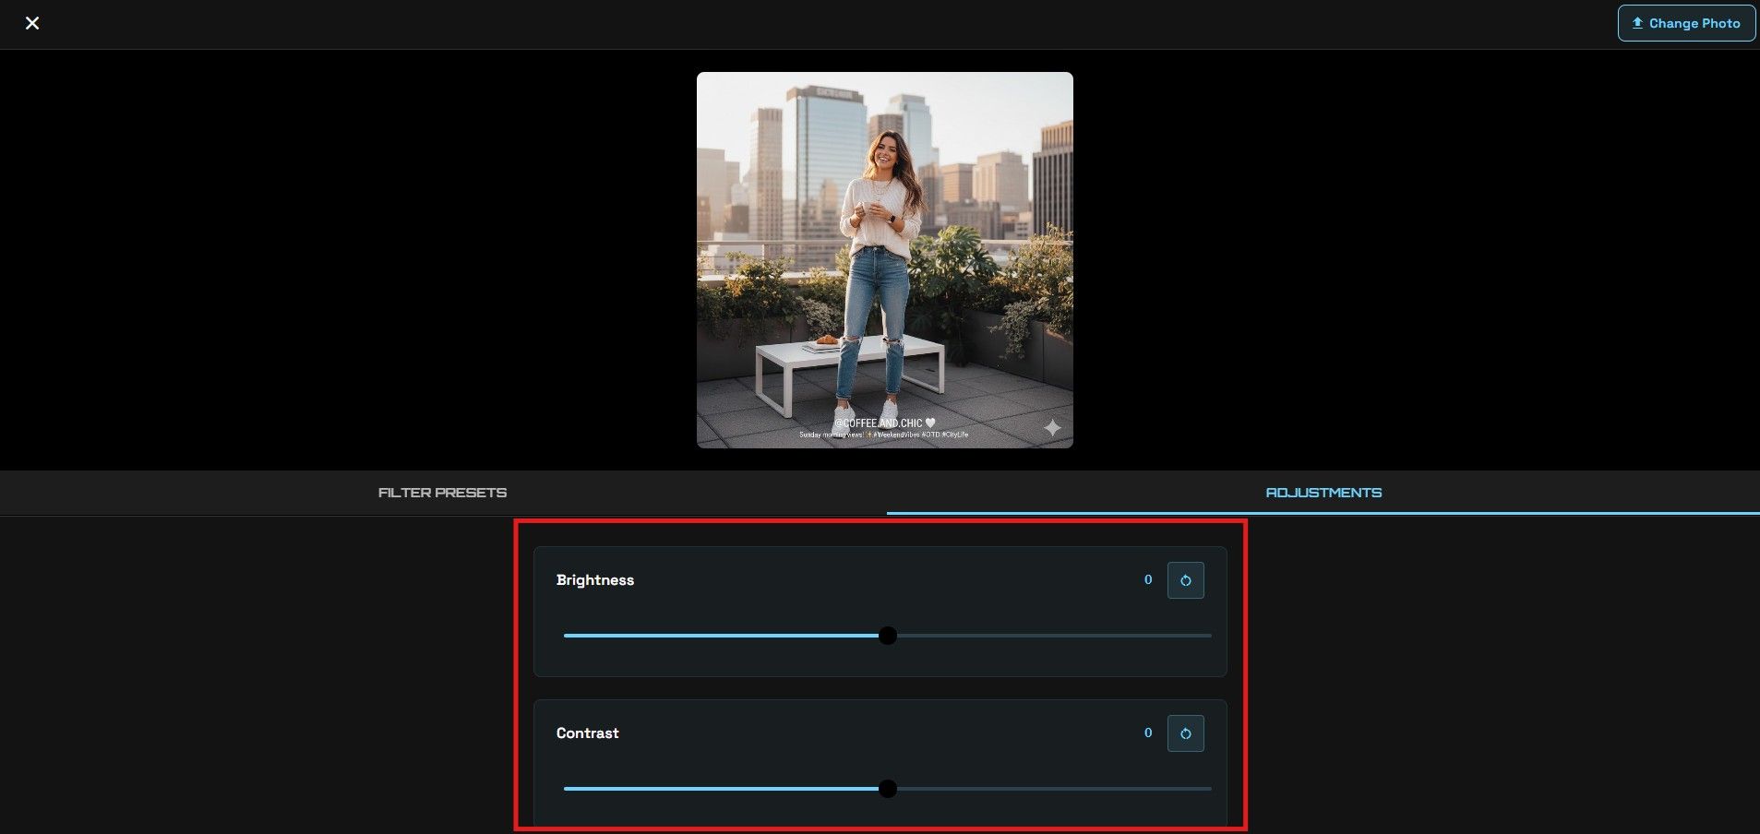Click the upload arrow icon in Change Photo
The image size is (1760, 834).
click(1637, 22)
